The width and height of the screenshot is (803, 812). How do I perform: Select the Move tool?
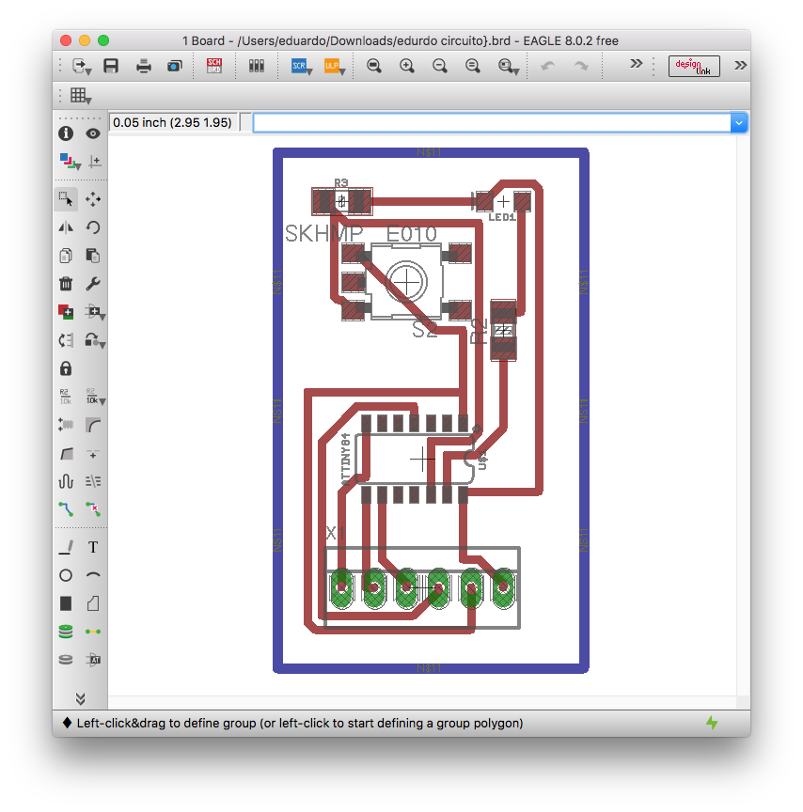[x=93, y=199]
